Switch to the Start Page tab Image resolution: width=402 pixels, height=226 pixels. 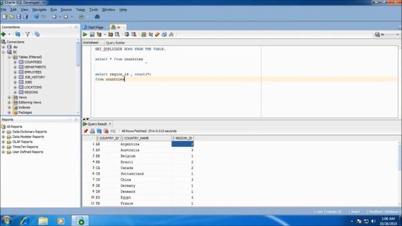[94, 27]
